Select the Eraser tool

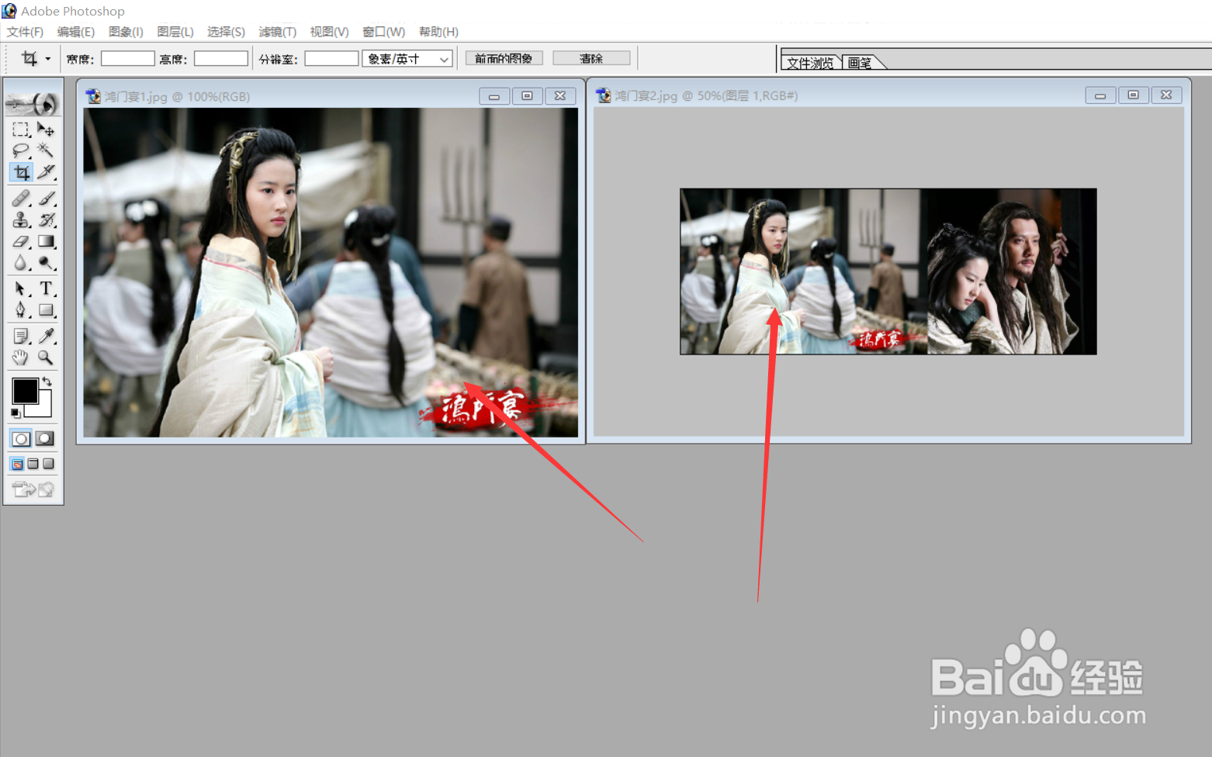point(21,242)
